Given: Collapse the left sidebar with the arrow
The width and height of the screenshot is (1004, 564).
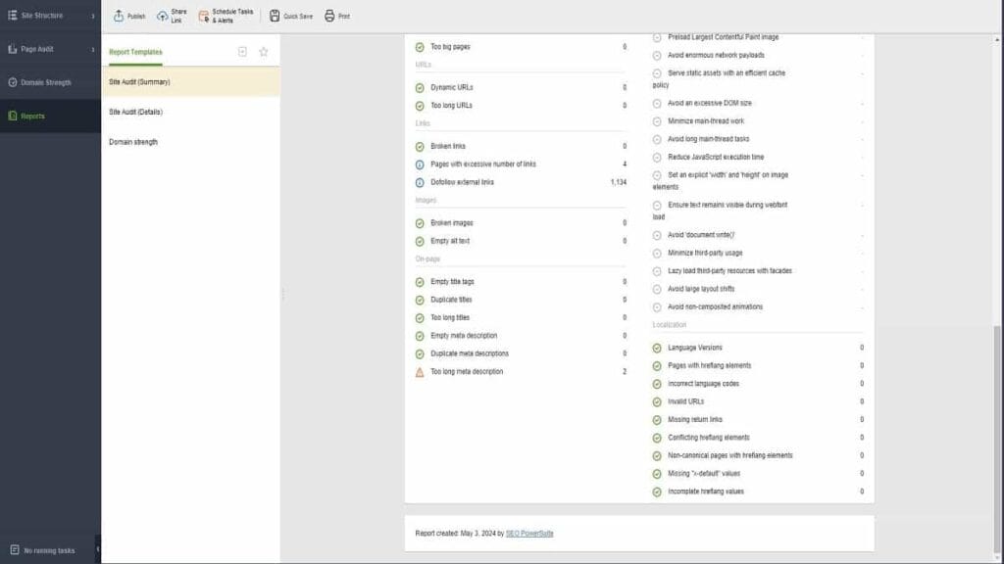Looking at the screenshot, I should pyautogui.click(x=97, y=549).
